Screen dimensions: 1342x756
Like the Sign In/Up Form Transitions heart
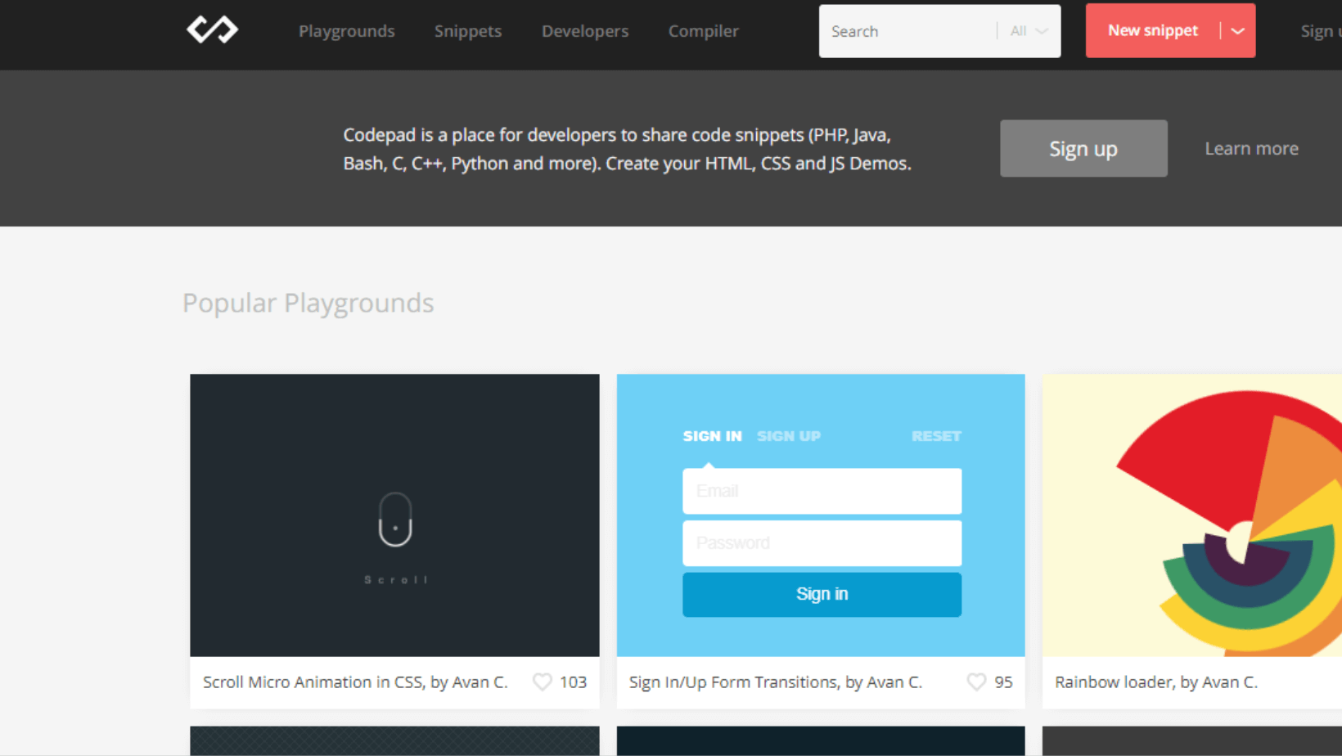[976, 682]
